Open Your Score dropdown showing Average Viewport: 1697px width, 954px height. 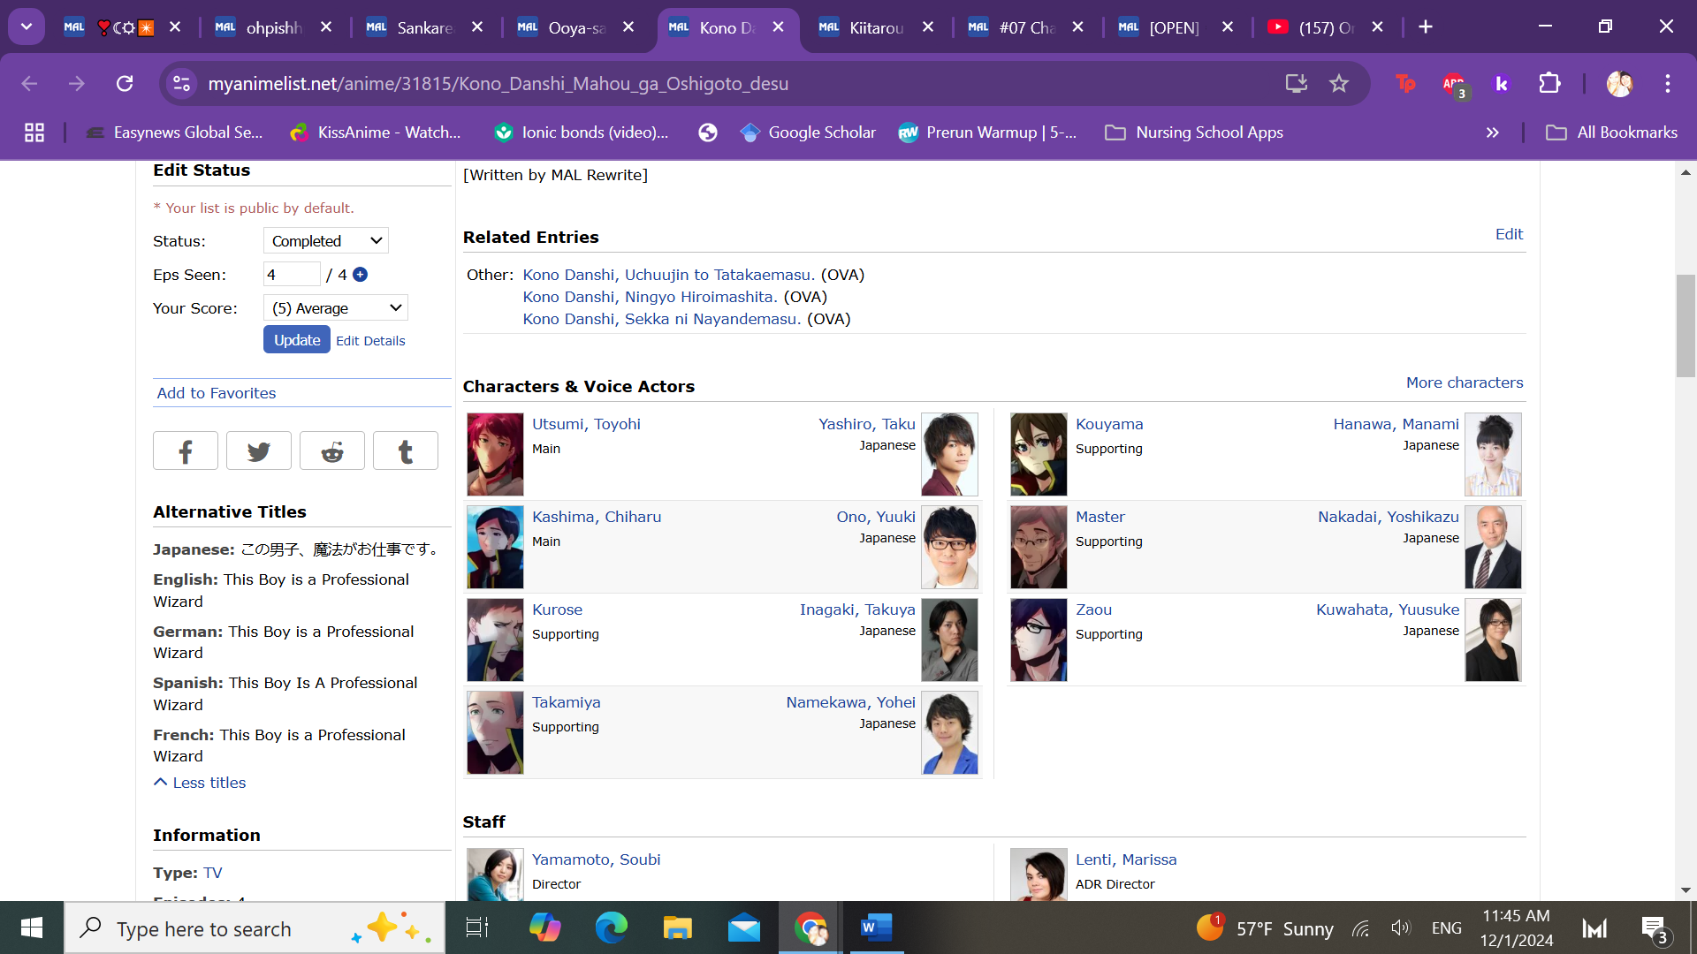click(x=335, y=308)
